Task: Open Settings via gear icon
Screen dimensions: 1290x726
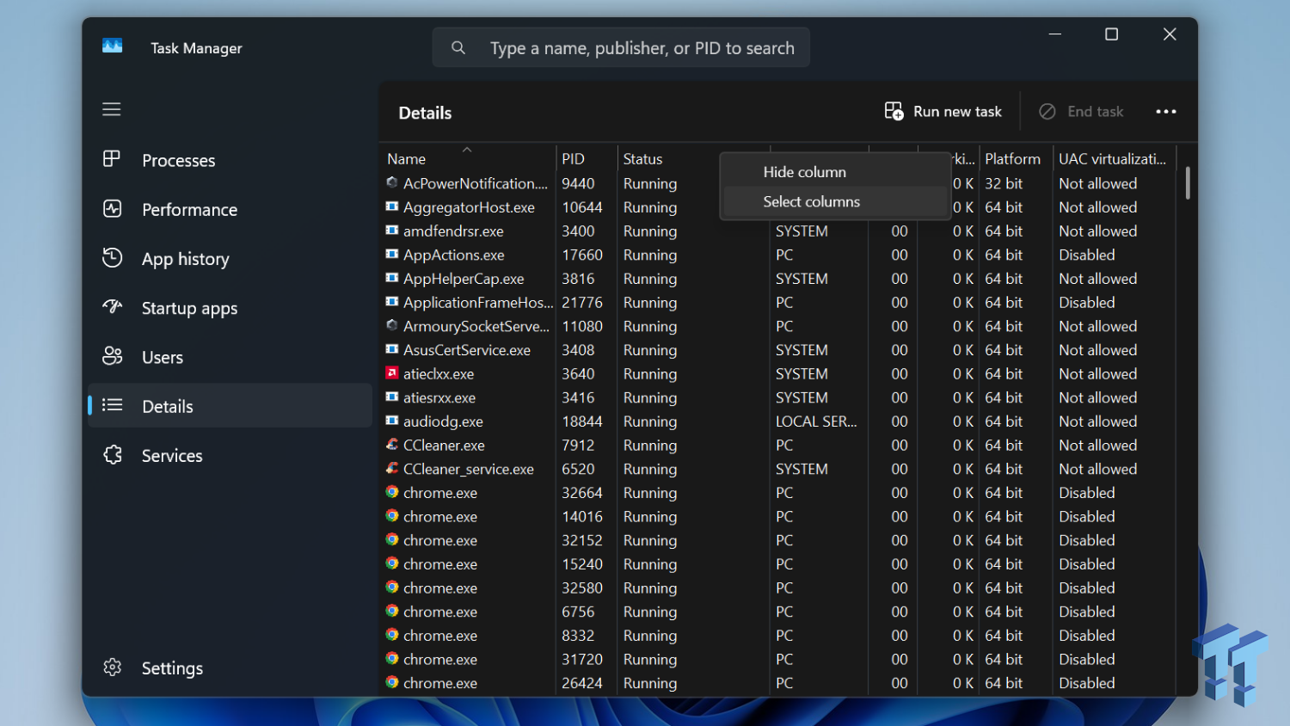Action: [112, 668]
